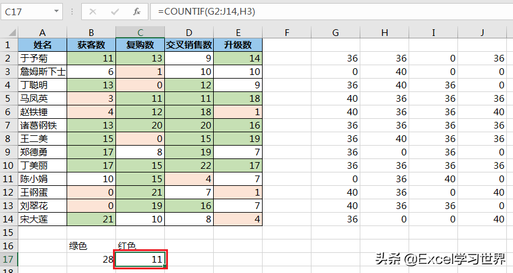Image resolution: width=513 pixels, height=273 pixels.
Task: Click the name cell 诸葛钢铁
Action: coord(42,126)
